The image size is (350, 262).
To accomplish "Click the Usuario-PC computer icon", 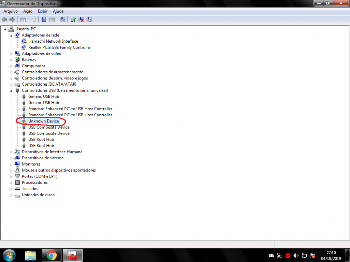I will coord(10,29).
